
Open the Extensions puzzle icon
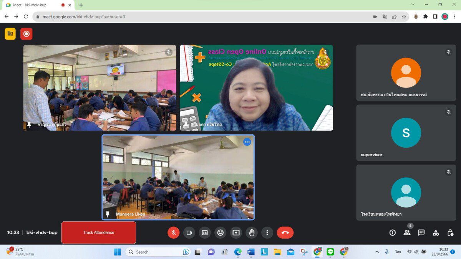[425, 16]
